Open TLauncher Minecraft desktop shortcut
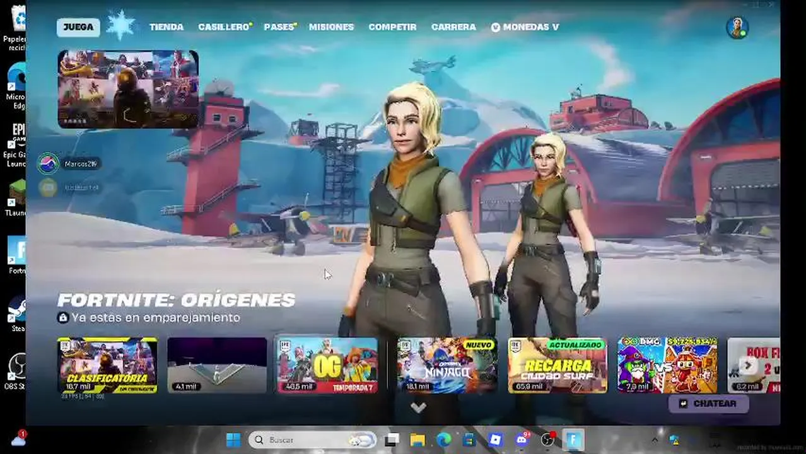The image size is (806, 454). pos(17,198)
